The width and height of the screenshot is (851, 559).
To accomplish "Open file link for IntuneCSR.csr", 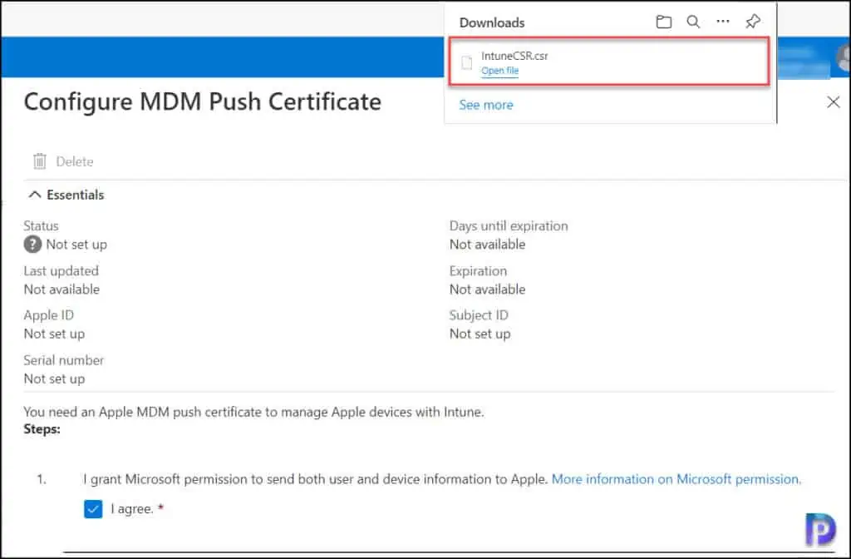I will click(x=499, y=71).
